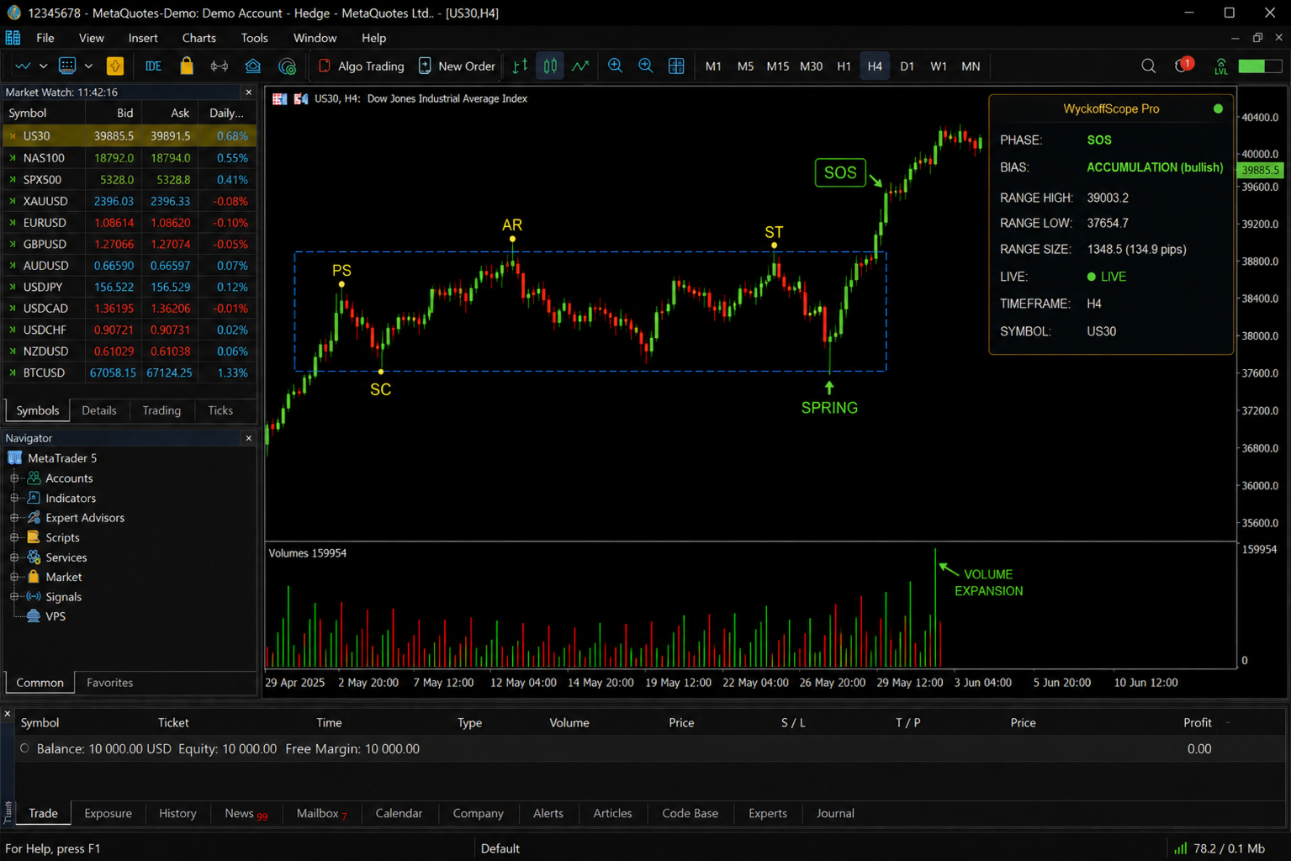
Task: Switch to Trading tab in Market Watch
Action: pyautogui.click(x=161, y=410)
